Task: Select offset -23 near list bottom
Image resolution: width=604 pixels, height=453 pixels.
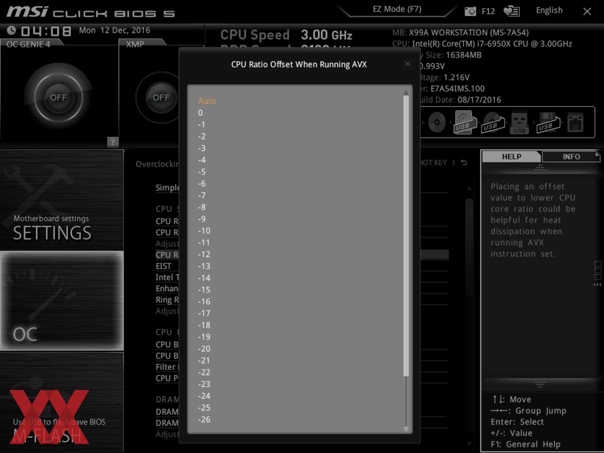Action: tap(204, 384)
